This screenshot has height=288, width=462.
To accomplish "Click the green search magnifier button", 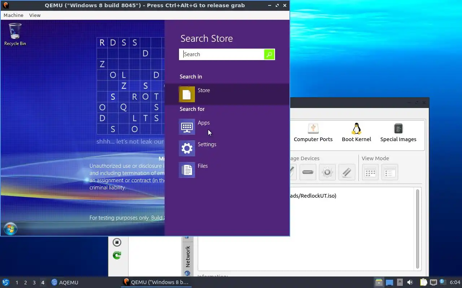I will coord(269,54).
